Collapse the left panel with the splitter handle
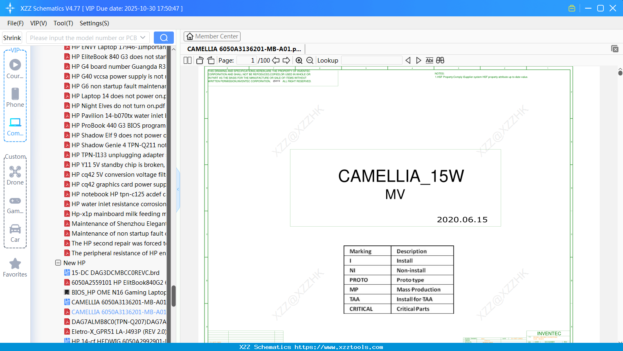623x351 pixels. pos(178,189)
